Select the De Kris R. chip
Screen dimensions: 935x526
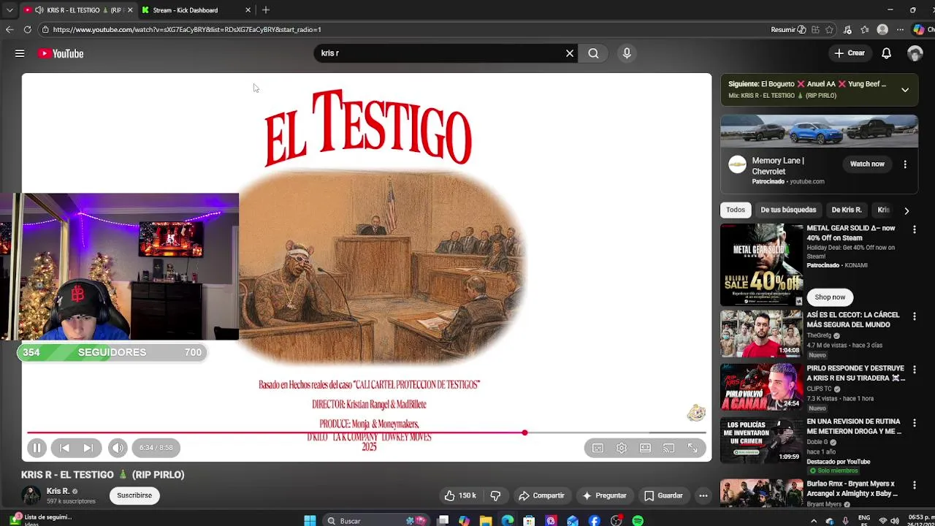(847, 210)
